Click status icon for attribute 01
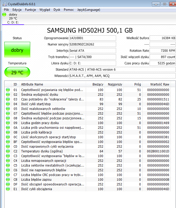176x208 pixels. click(x=8, y=90)
